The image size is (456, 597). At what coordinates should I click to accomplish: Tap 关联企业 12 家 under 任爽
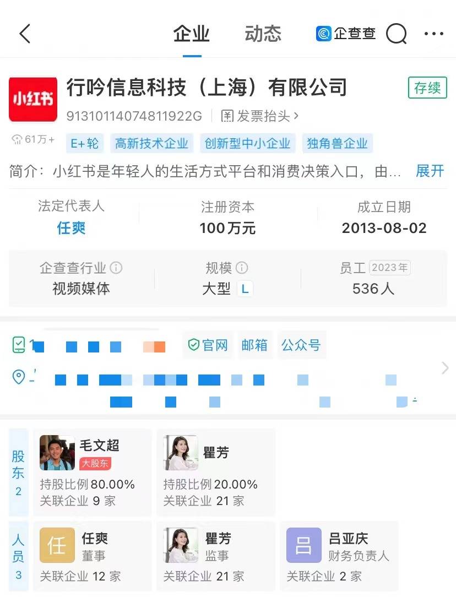tap(80, 576)
